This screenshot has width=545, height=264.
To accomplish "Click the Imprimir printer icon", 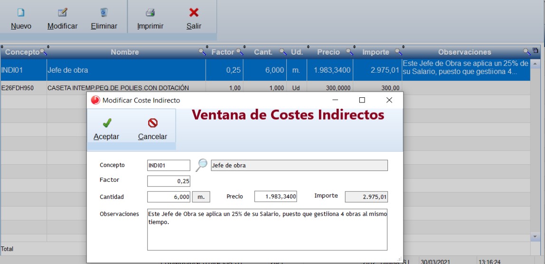I will (150, 13).
